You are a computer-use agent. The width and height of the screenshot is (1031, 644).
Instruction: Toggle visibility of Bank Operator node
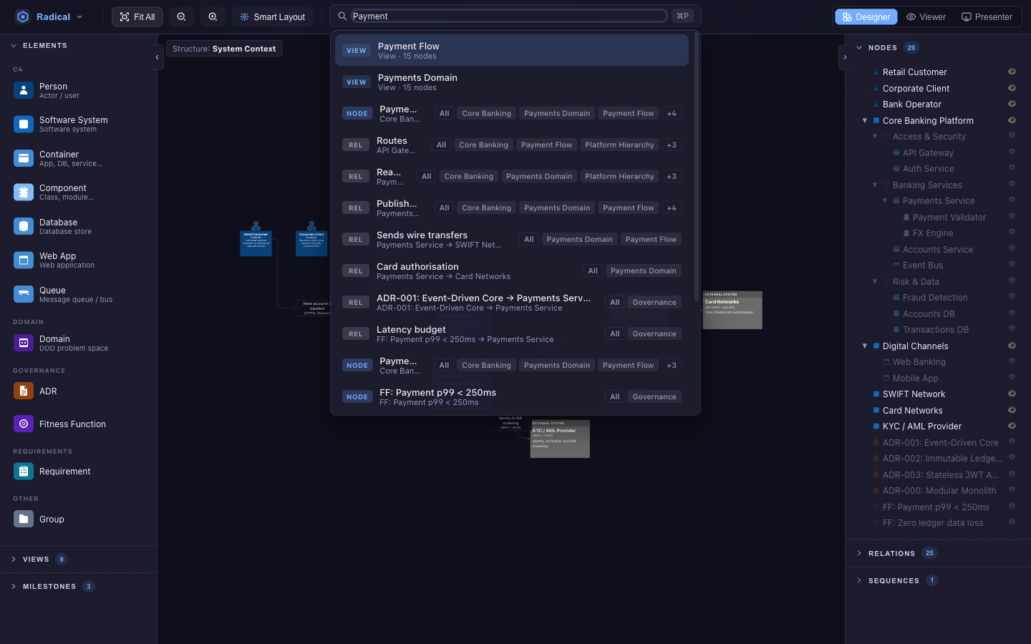tap(1012, 104)
